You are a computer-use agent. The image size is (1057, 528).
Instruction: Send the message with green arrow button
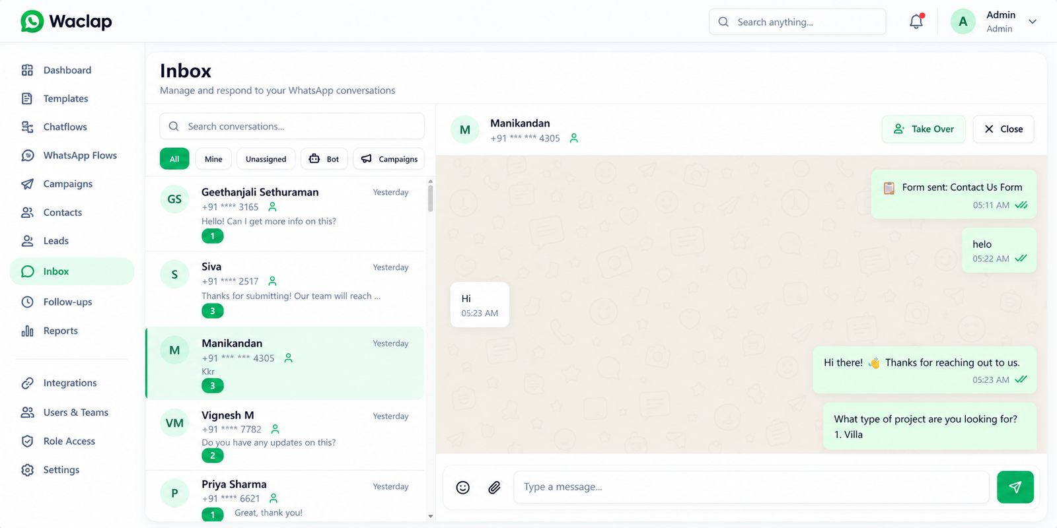(1015, 487)
